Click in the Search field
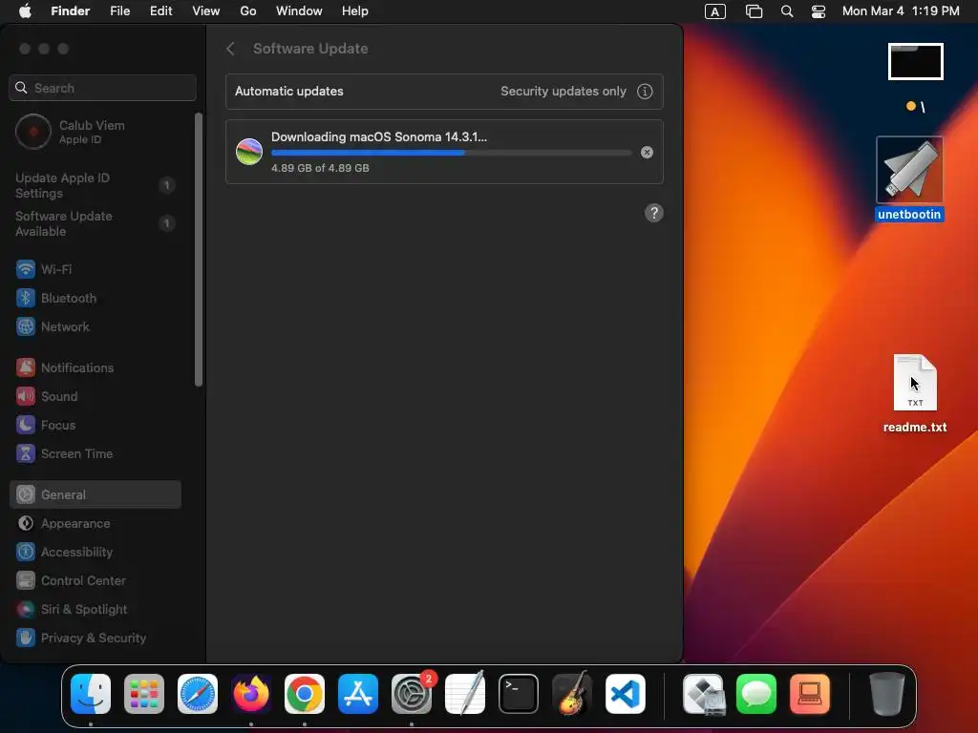This screenshot has height=733, width=978. 102,88
